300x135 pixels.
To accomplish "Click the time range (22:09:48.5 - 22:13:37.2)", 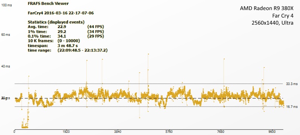I will click(x=82, y=50).
